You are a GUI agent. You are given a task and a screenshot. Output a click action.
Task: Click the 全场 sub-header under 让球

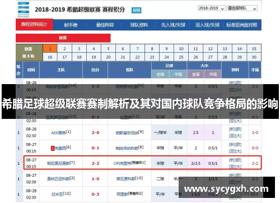click(x=160, y=74)
